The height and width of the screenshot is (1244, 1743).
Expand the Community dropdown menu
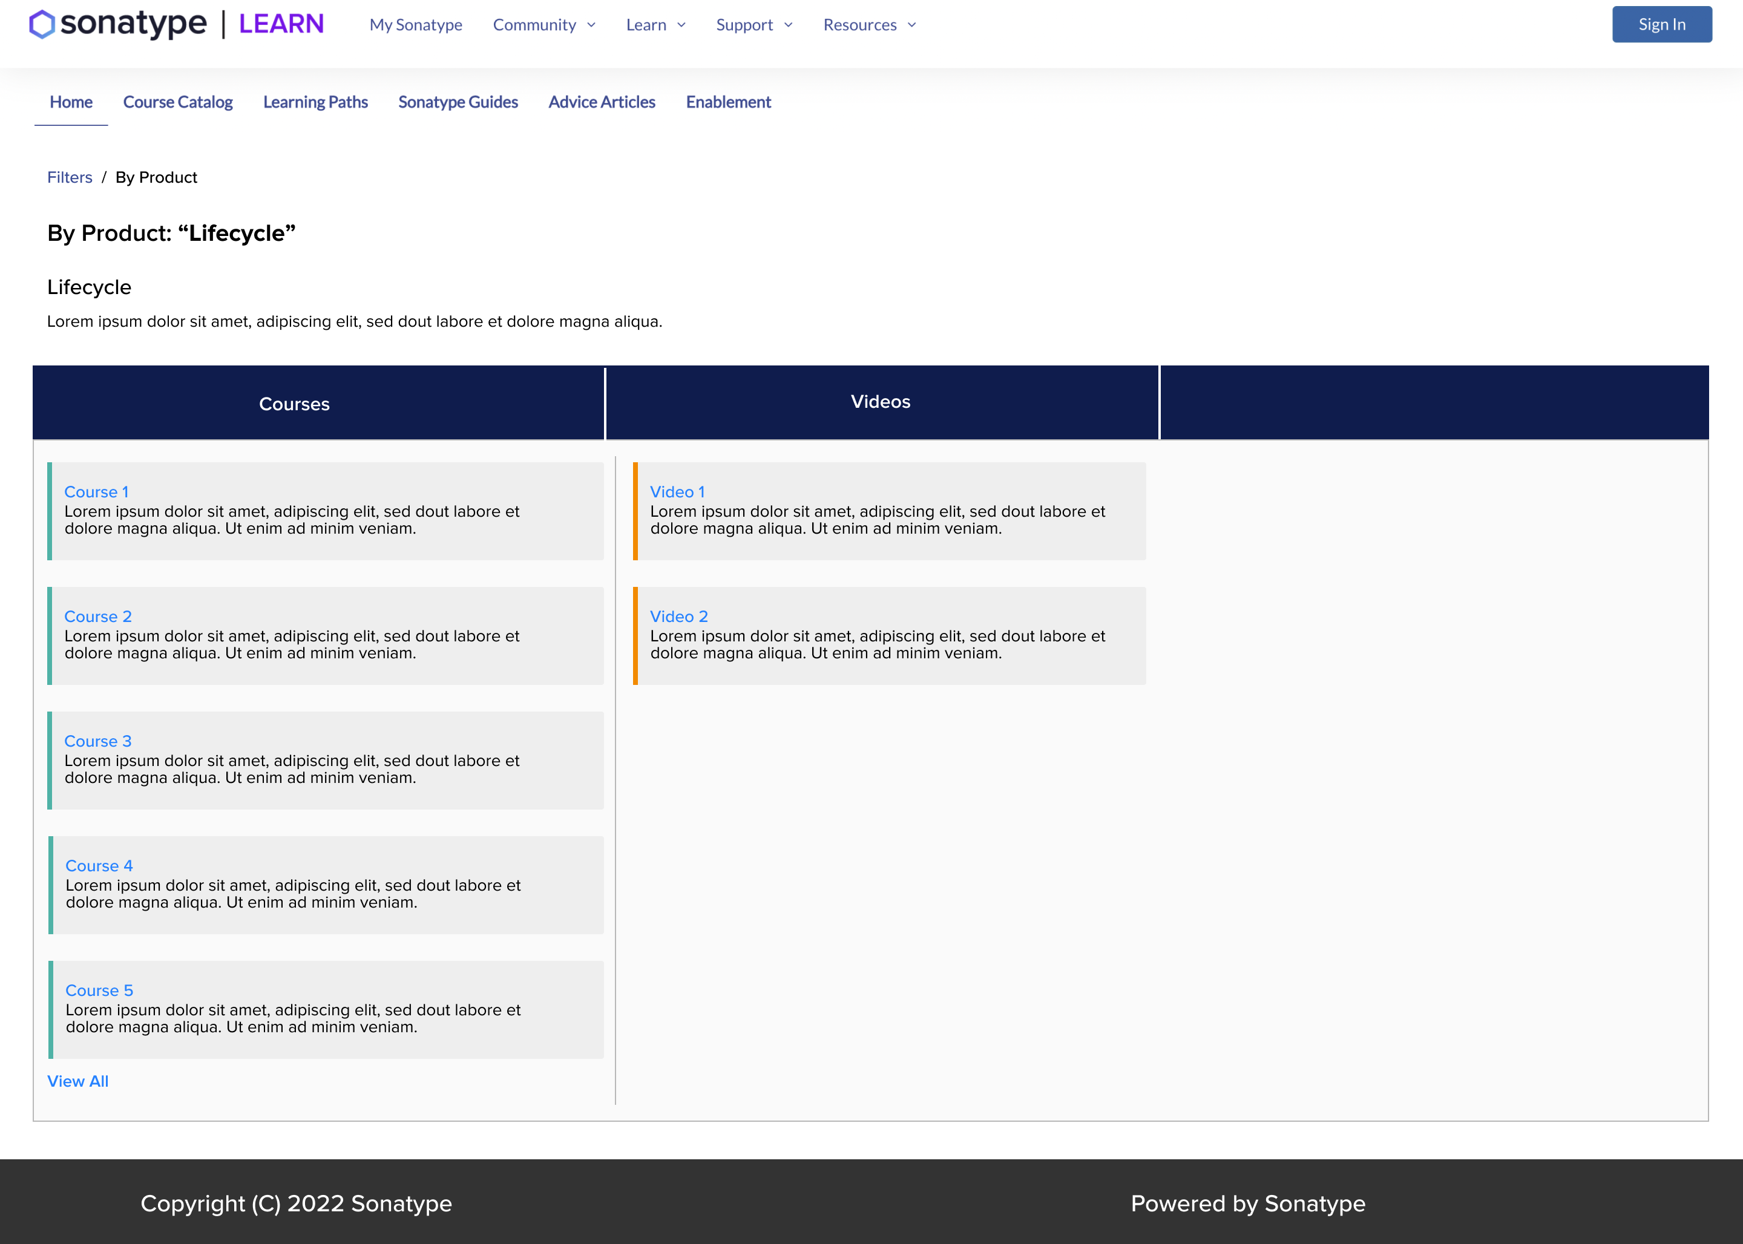[544, 25]
